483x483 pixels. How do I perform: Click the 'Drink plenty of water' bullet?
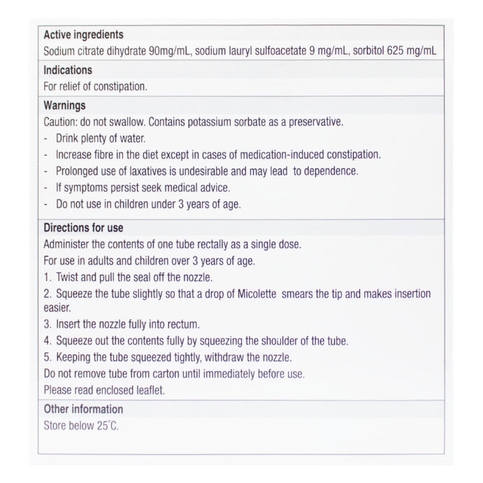pos(101,138)
